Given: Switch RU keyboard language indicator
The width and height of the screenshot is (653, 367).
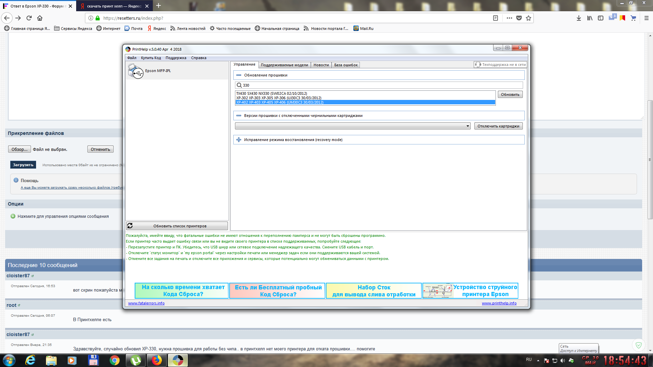Looking at the screenshot, I should point(529,360).
